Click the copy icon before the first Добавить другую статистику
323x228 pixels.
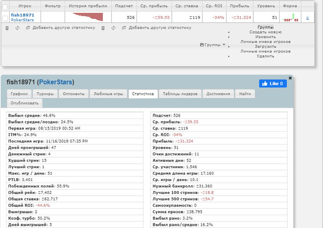click(28, 28)
